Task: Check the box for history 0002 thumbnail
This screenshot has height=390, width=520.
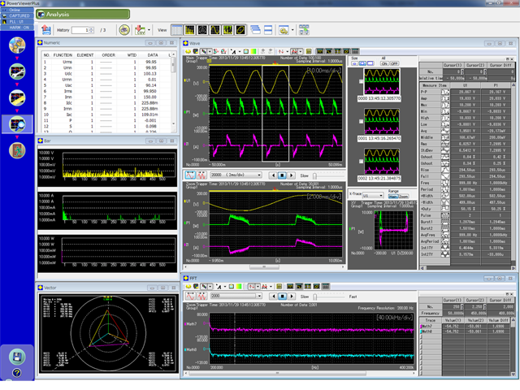Action: (x=361, y=162)
